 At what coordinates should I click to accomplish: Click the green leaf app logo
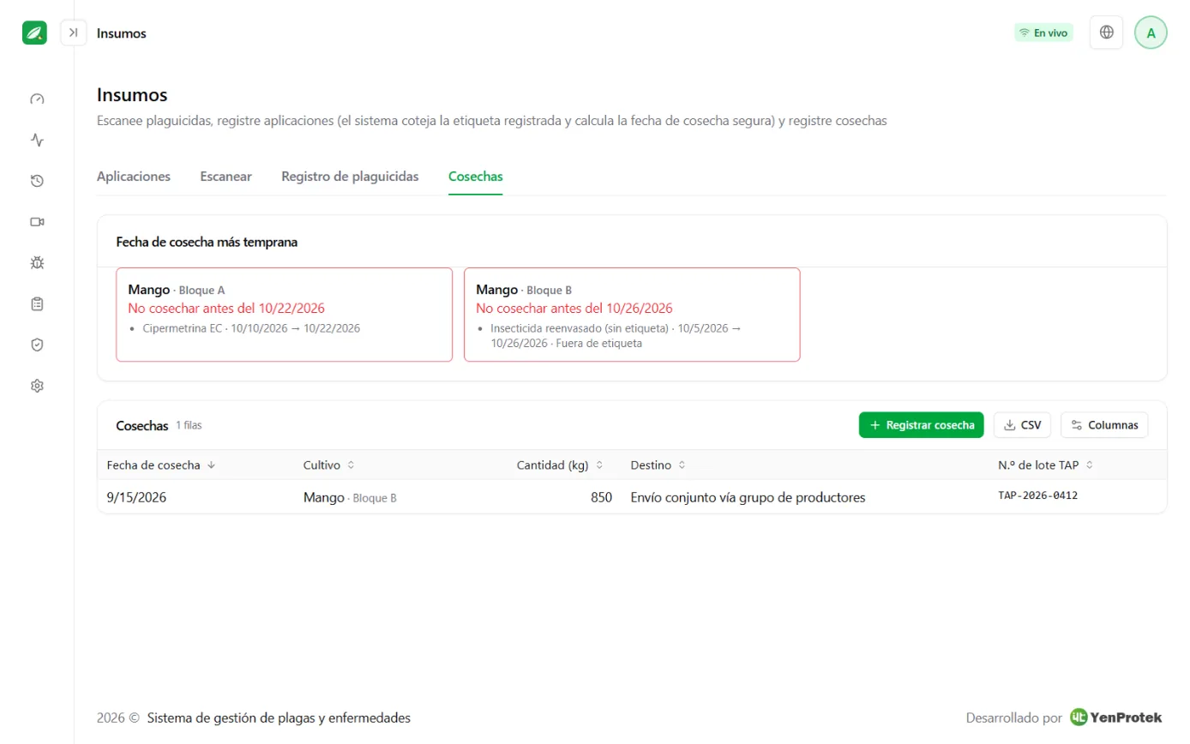pos(34,33)
